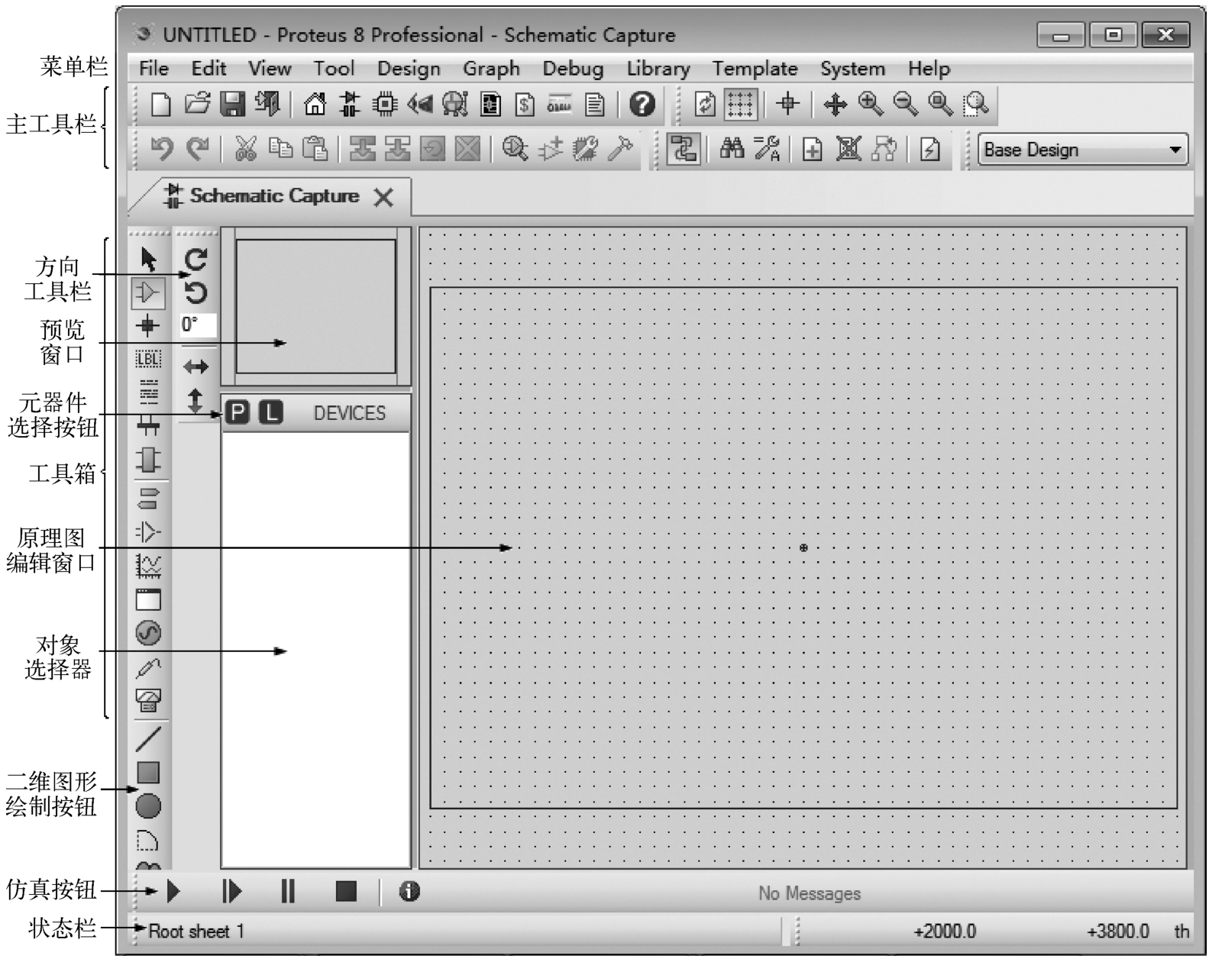The image size is (1209, 959).
Task: Open the Design menu
Action: [409, 69]
